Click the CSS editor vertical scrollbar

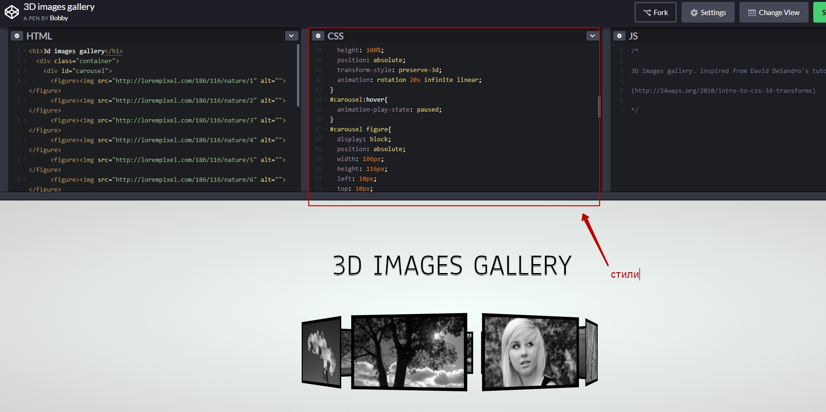(599, 107)
